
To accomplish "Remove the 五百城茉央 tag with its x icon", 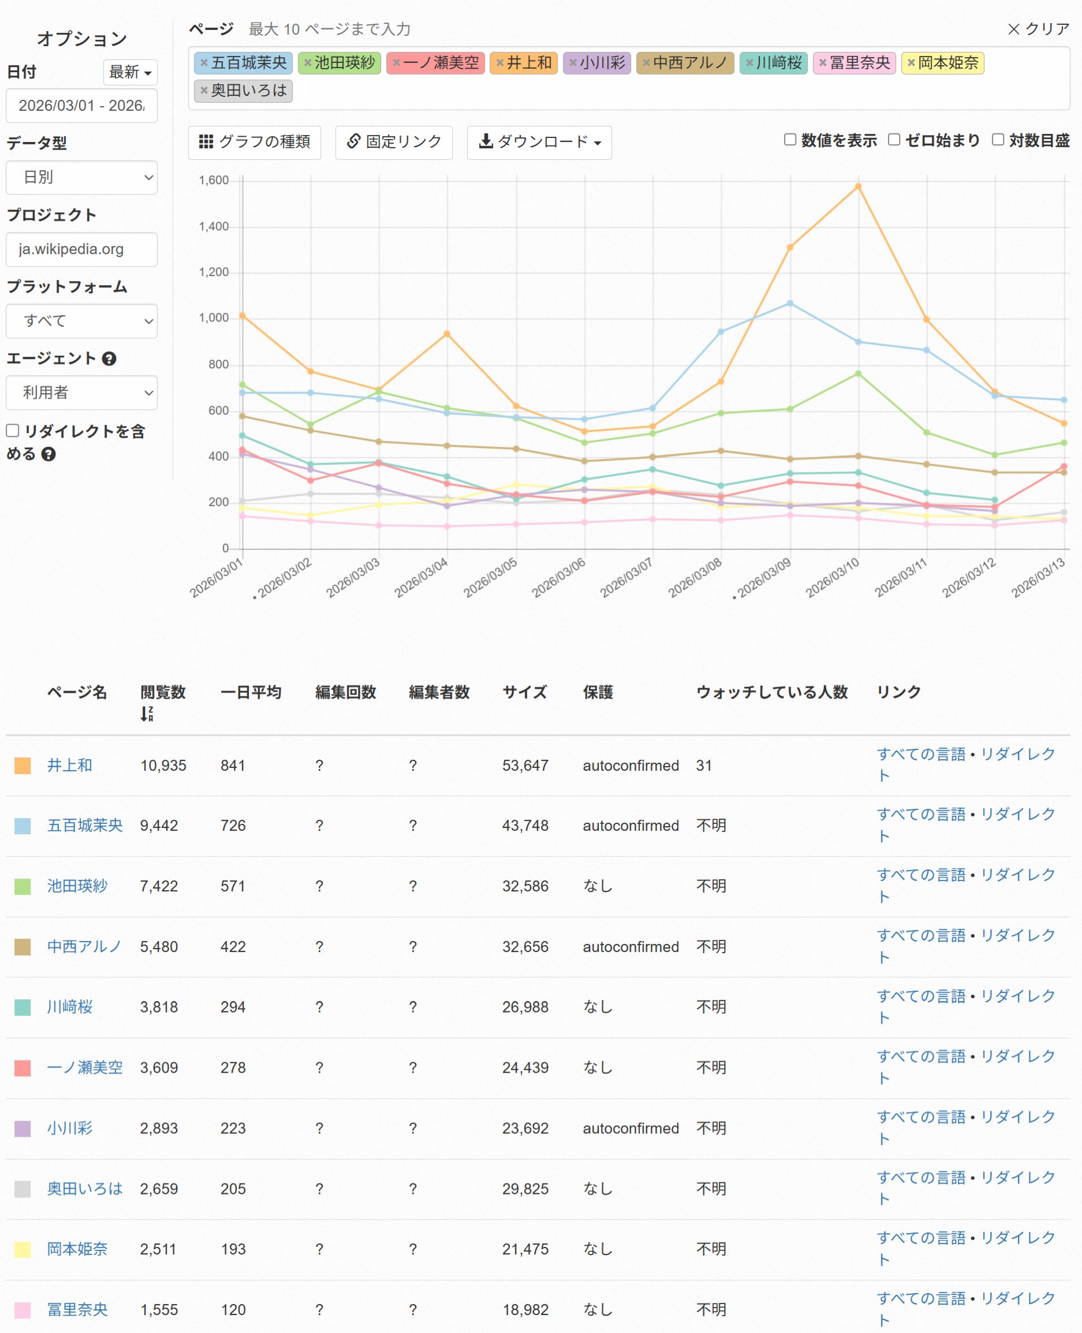I will [x=204, y=63].
